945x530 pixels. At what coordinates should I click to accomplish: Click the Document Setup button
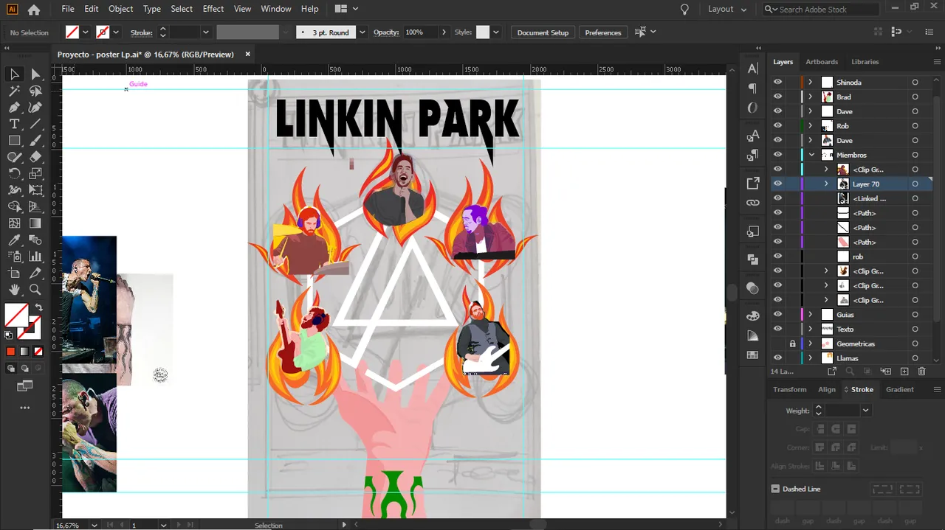tap(543, 32)
